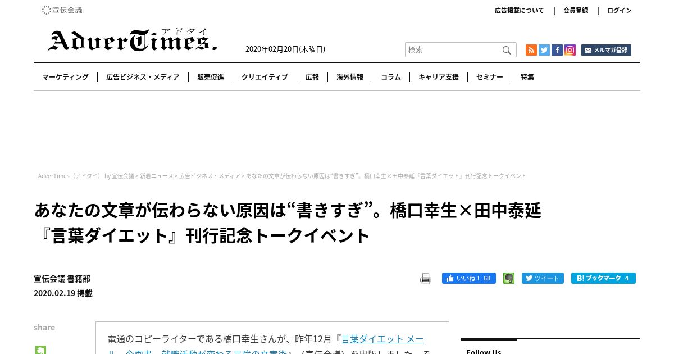Image resolution: width=674 pixels, height=354 pixels.
Task: Click the share label
Action: (44, 328)
